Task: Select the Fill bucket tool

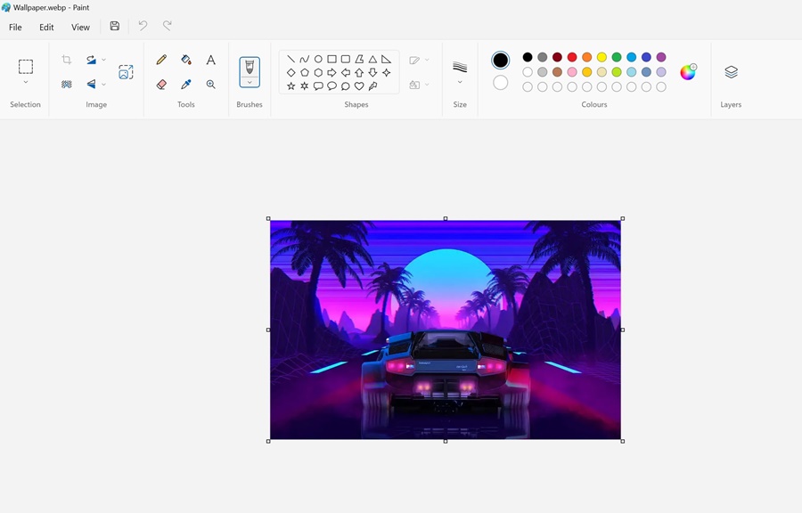Action: point(186,60)
